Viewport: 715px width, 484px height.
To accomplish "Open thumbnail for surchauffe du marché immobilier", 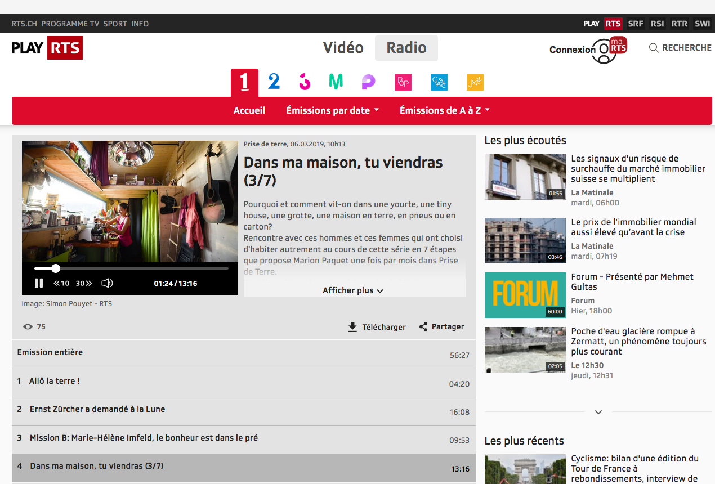I will point(525,177).
